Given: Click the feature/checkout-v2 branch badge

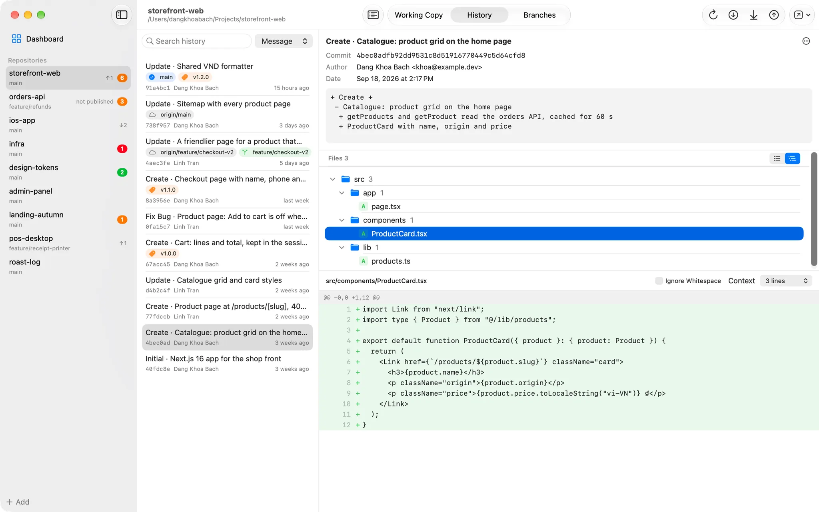Looking at the screenshot, I should [x=275, y=152].
